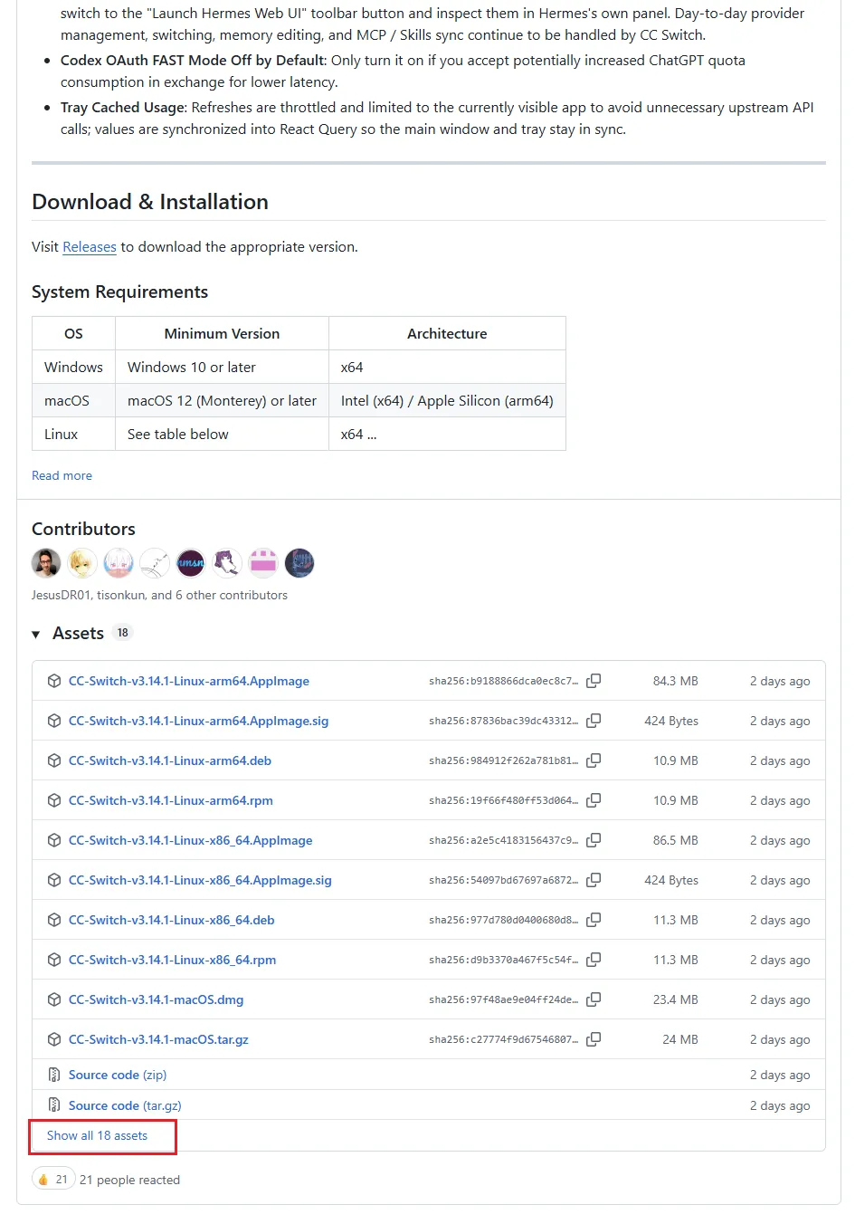Download CC-Switch-v3.14.1-Linux-x86_64.AppImage.sig
855x1224 pixels.
200,880
